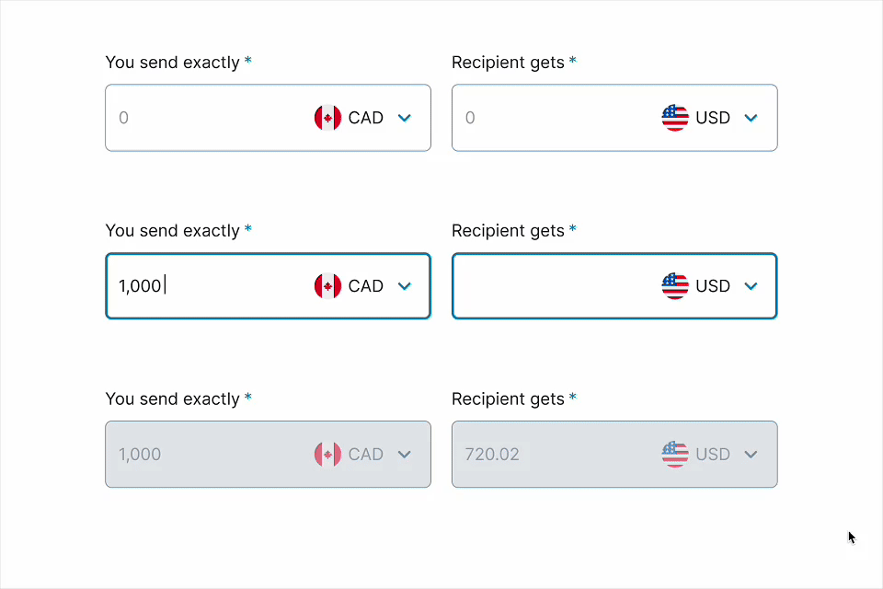Screen dimensions: 883x589
Task: Click the required asterisk beside You send exactly
Action: pos(247,62)
